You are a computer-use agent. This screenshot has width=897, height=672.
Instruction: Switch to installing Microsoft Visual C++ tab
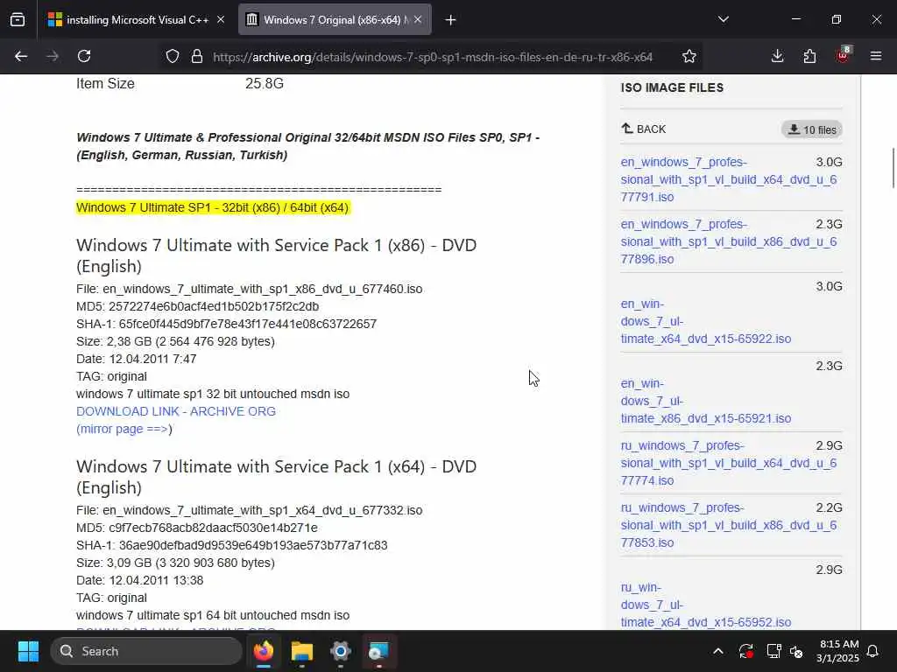point(137,20)
